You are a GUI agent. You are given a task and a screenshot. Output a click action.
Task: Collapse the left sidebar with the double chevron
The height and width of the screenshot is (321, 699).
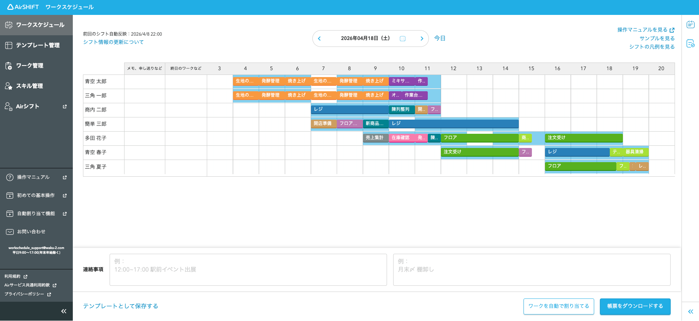(x=64, y=311)
